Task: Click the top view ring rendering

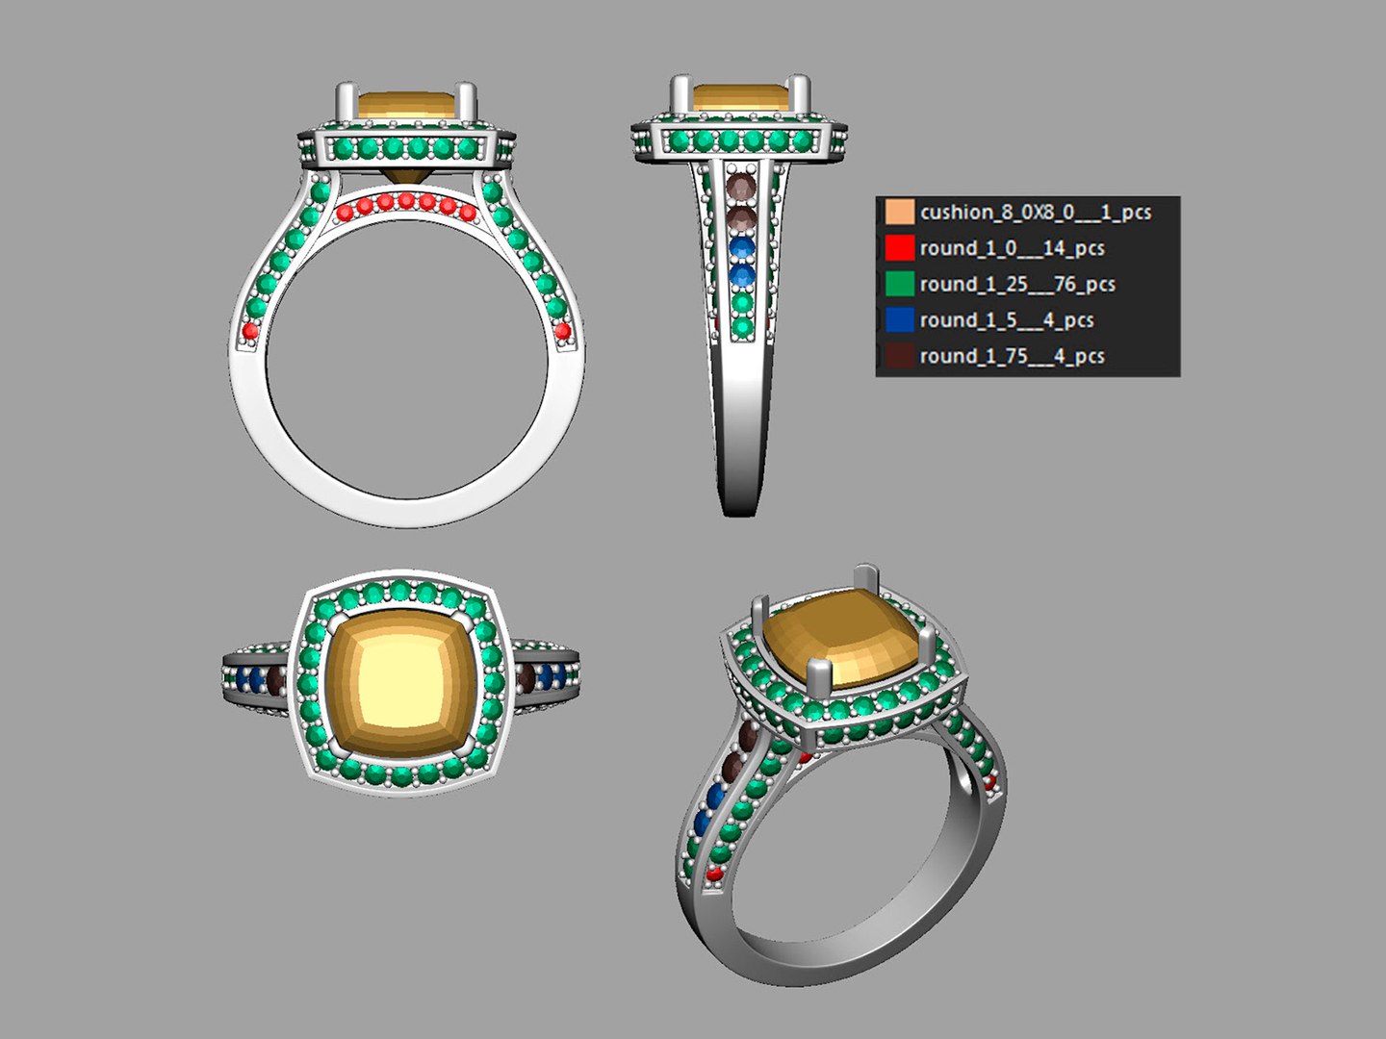Action: [402, 683]
